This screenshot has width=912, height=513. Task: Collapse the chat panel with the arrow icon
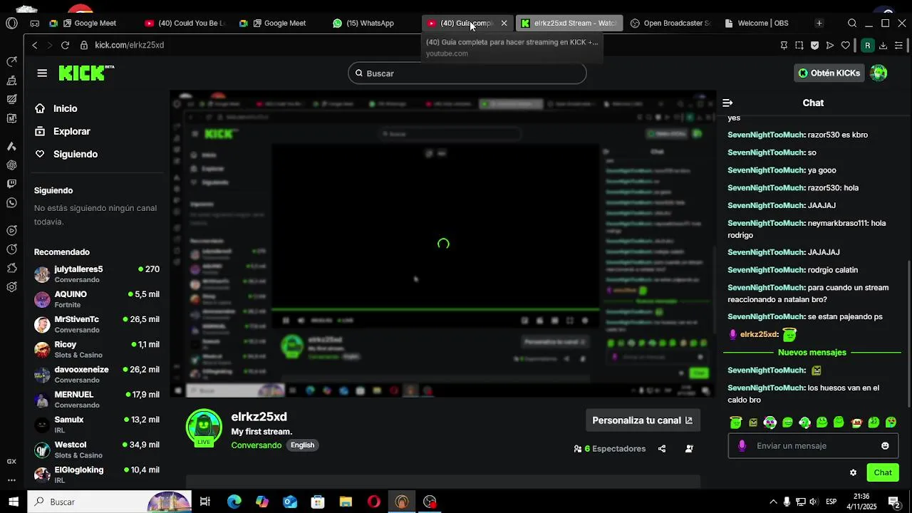pos(727,103)
